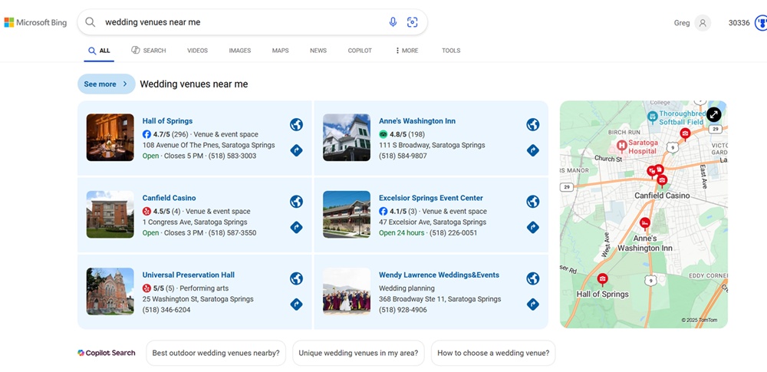Open Excelsior Springs Event Center website icon
The image size is (767, 372).
(533, 202)
